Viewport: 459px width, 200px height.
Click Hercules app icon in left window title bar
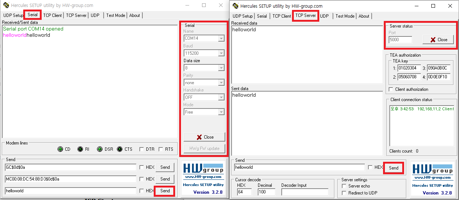pos(6,6)
